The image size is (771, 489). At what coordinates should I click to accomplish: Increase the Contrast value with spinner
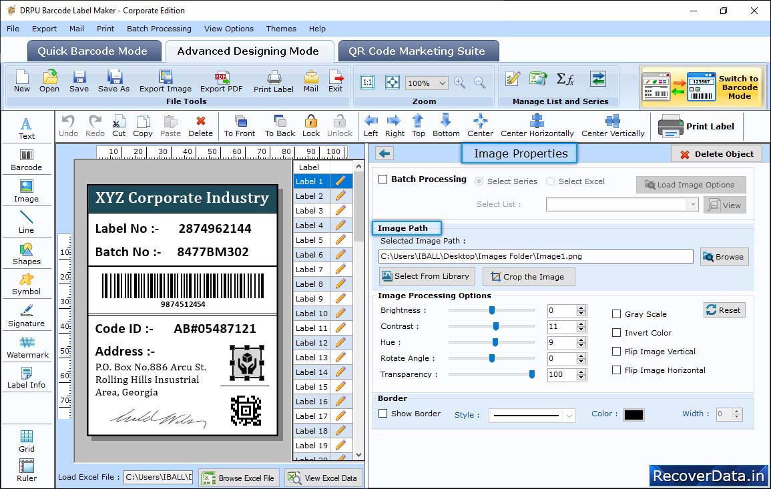click(x=581, y=324)
